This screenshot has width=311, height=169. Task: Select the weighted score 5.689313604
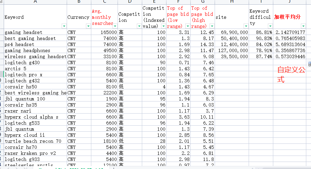(290, 44)
